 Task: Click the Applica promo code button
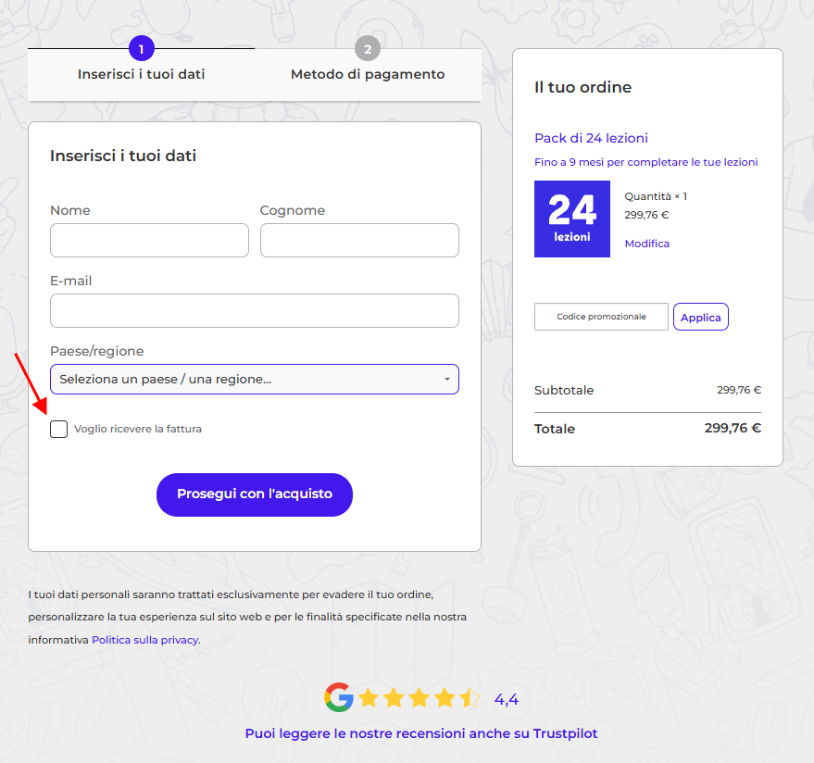(701, 317)
